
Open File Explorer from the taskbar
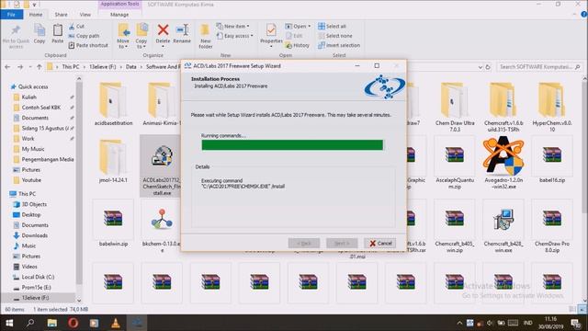coord(52,323)
